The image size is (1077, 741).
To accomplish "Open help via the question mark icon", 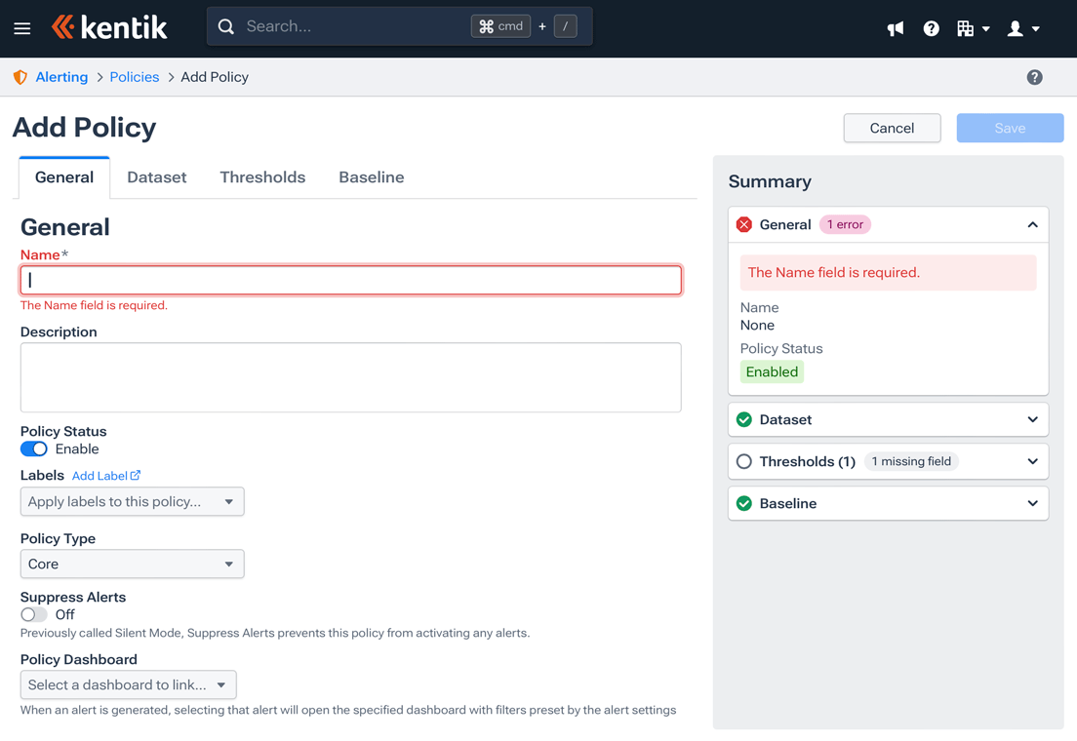I will [931, 28].
